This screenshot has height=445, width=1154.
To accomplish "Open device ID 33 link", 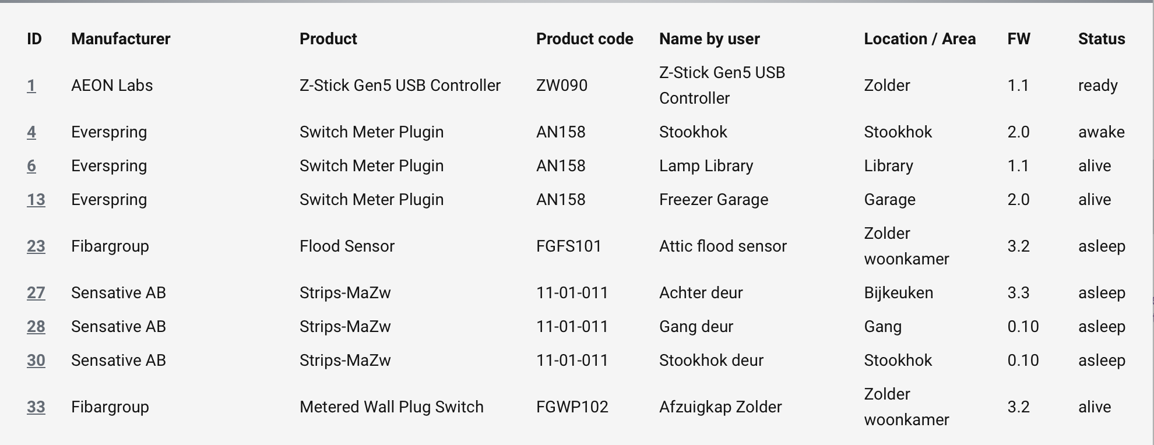I will point(36,407).
